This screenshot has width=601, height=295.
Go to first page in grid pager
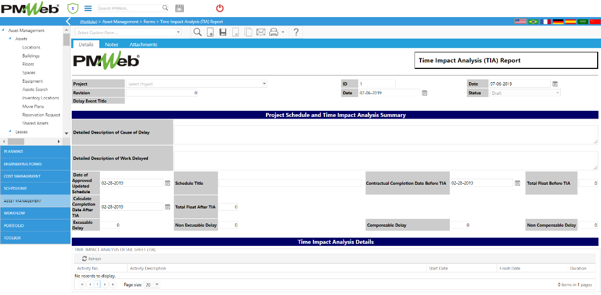pyautogui.click(x=82, y=285)
